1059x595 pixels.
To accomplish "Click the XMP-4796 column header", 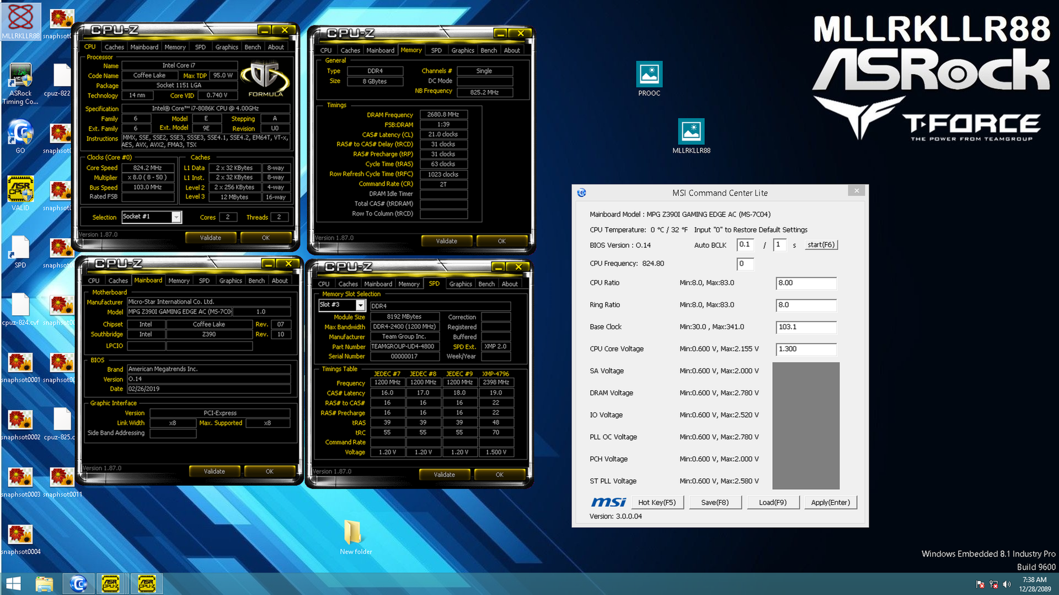I will pyautogui.click(x=495, y=374).
